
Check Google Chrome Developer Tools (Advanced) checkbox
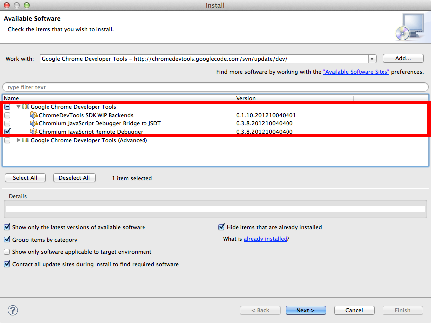click(7, 140)
